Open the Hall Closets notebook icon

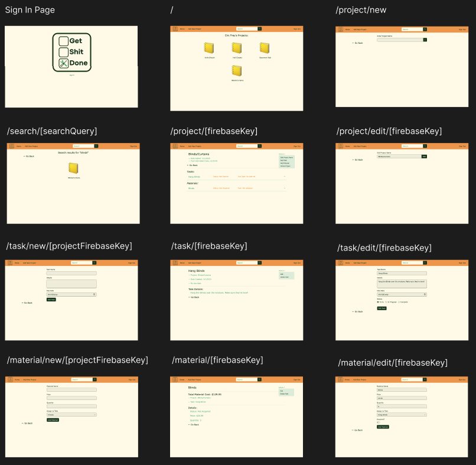(236, 48)
